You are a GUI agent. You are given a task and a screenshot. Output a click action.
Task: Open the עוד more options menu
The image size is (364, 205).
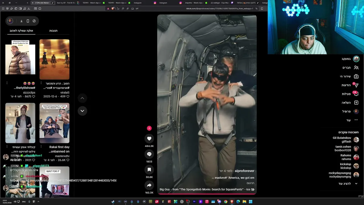tap(352, 120)
